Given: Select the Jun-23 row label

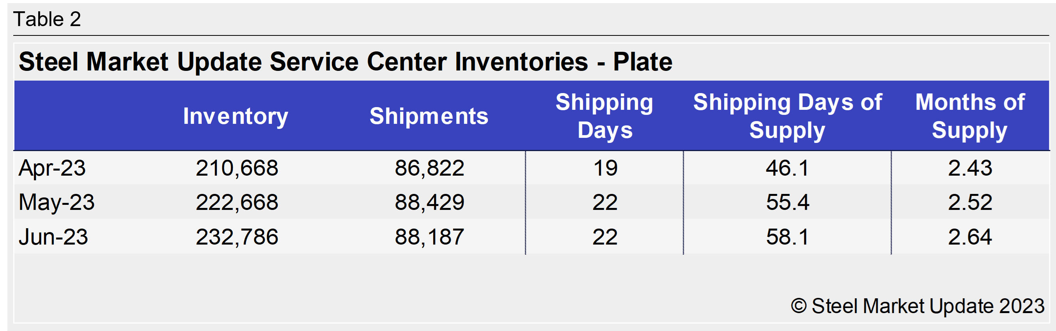Looking at the screenshot, I should [x=53, y=237].
